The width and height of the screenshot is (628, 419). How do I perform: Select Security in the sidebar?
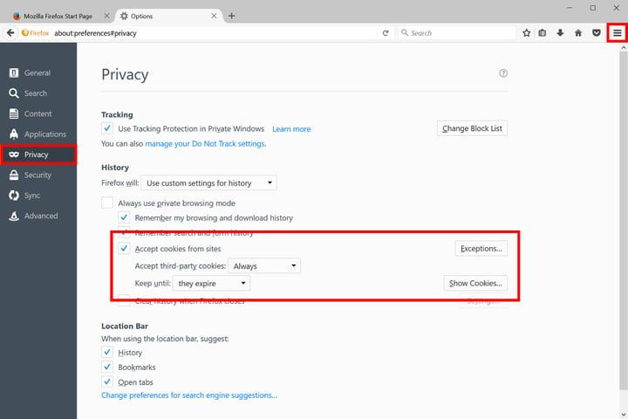[x=38, y=175]
